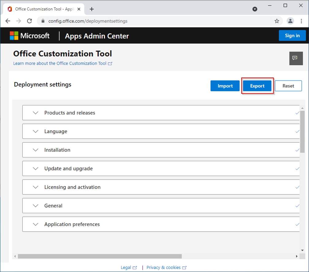The width and height of the screenshot is (309, 272).
Task: Select the Office Customization Tool browser tab
Action: (44, 9)
